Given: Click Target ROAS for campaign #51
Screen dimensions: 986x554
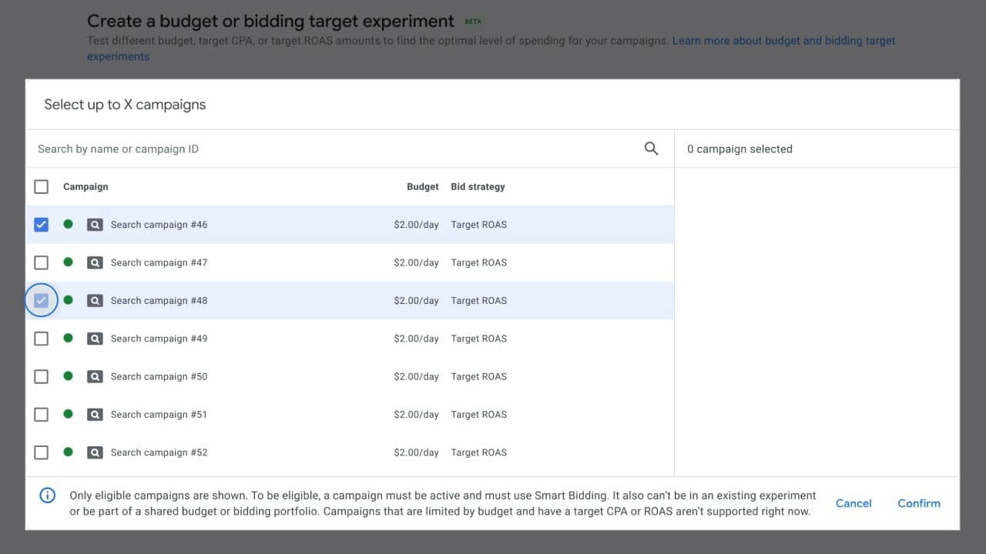Looking at the screenshot, I should tap(479, 415).
